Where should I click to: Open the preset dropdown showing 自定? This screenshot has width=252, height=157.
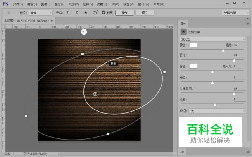tap(40, 13)
